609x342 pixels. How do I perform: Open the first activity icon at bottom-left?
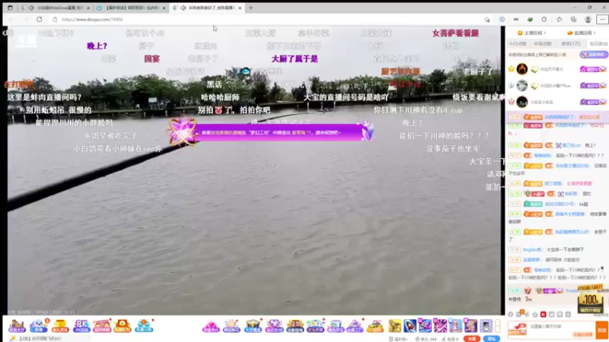17,326
